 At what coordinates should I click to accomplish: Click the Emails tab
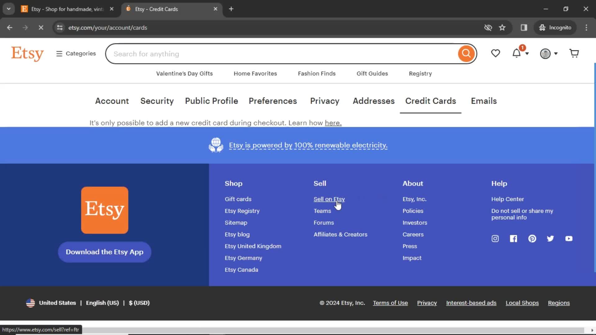484,101
